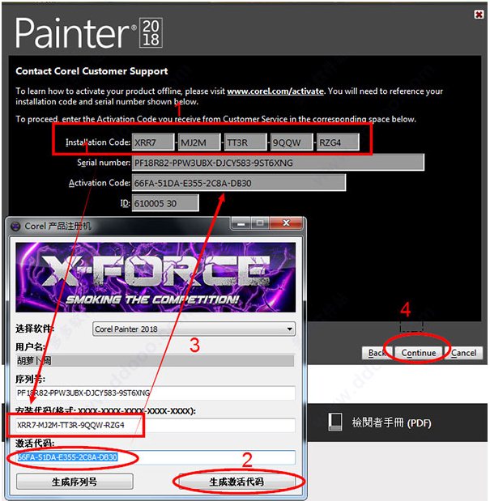Screen dimensions: 490x501
Task: Select the first Installation Code box XRR7
Action: 153,142
